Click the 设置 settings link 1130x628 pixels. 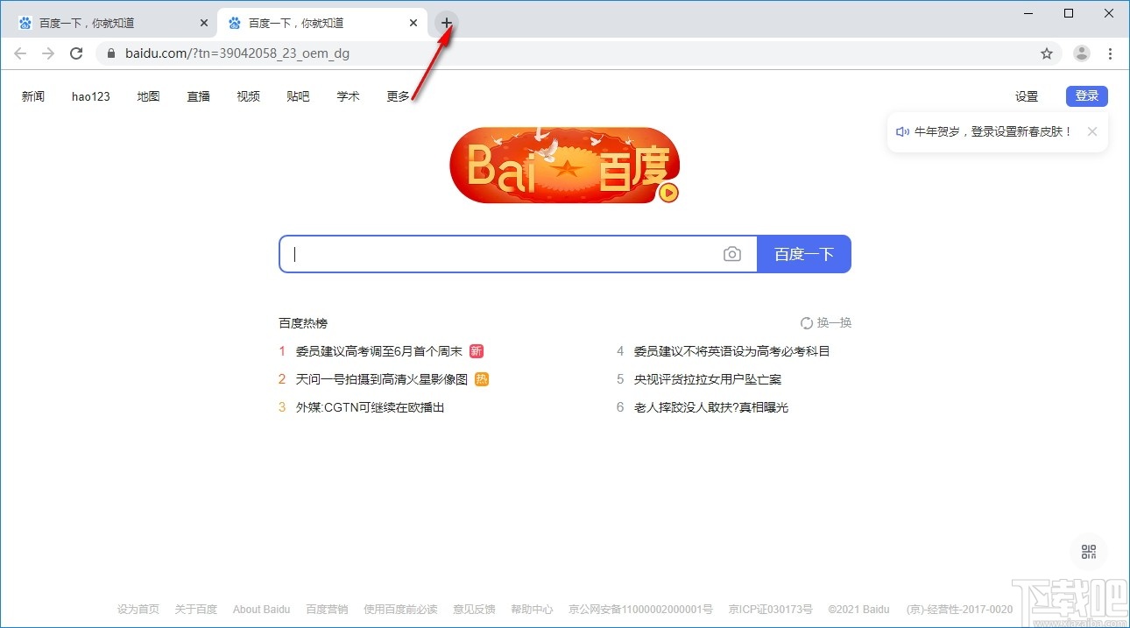coord(1026,96)
